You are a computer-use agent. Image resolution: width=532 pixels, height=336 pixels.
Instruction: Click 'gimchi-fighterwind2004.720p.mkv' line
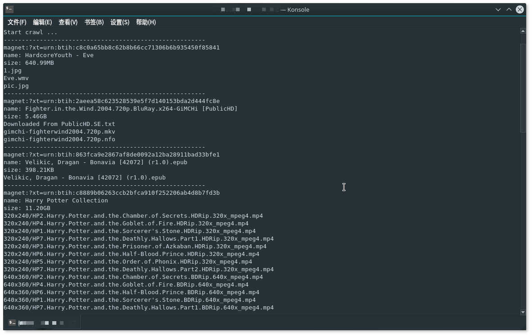[59, 132]
